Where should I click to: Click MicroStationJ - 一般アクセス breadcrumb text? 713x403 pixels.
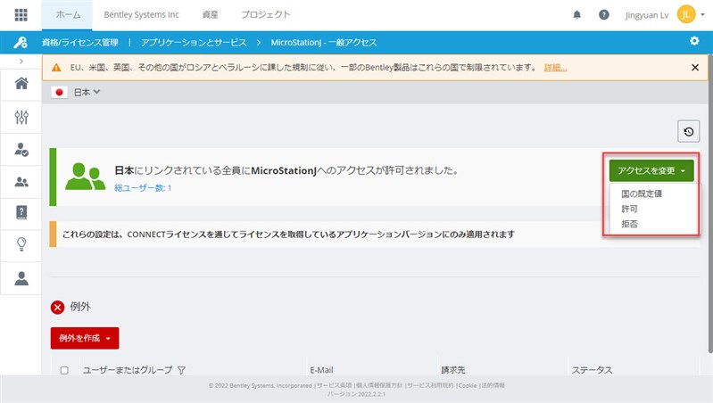(x=324, y=43)
